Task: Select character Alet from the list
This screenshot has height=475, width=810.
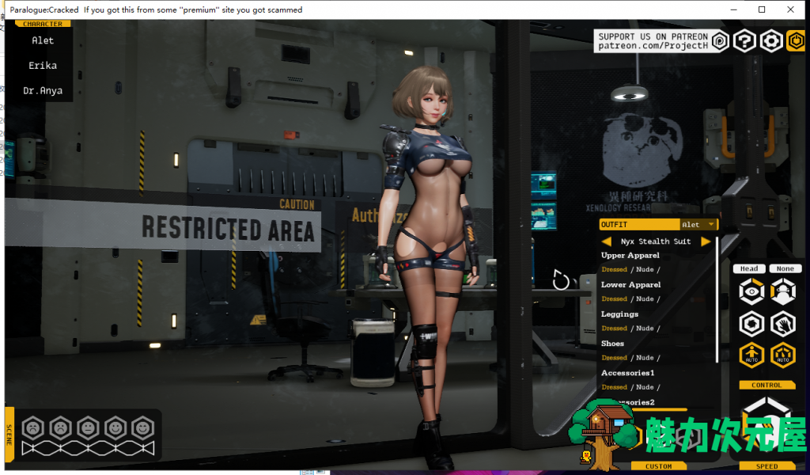Action: click(43, 40)
